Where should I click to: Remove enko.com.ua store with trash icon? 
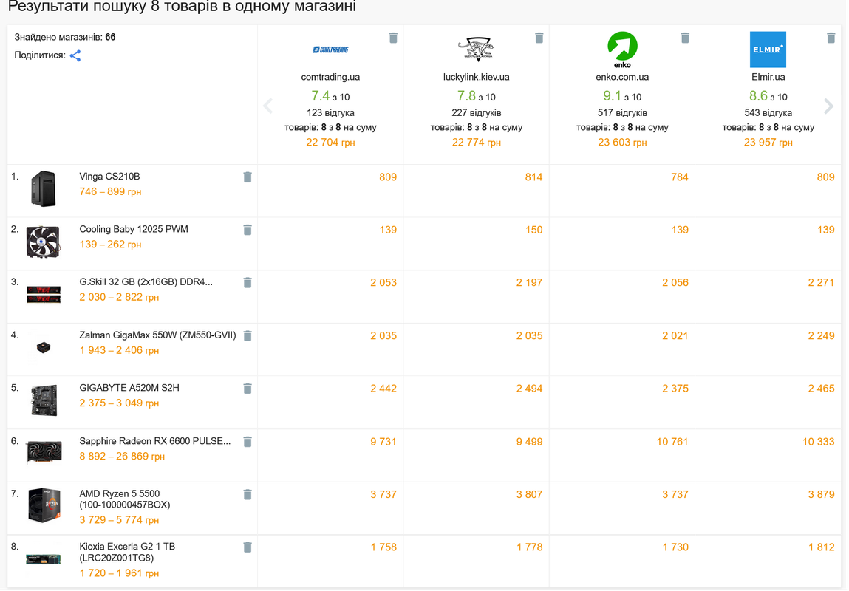686,38
